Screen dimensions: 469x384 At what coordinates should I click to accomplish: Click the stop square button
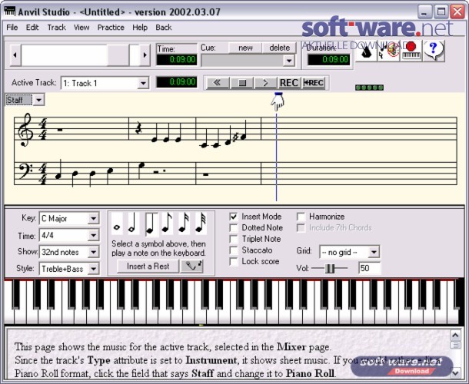242,83
